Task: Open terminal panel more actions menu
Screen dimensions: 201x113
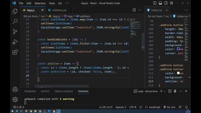Action: click(181, 91)
